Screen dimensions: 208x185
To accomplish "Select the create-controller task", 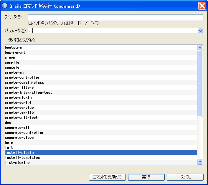I will [x=101, y=77].
